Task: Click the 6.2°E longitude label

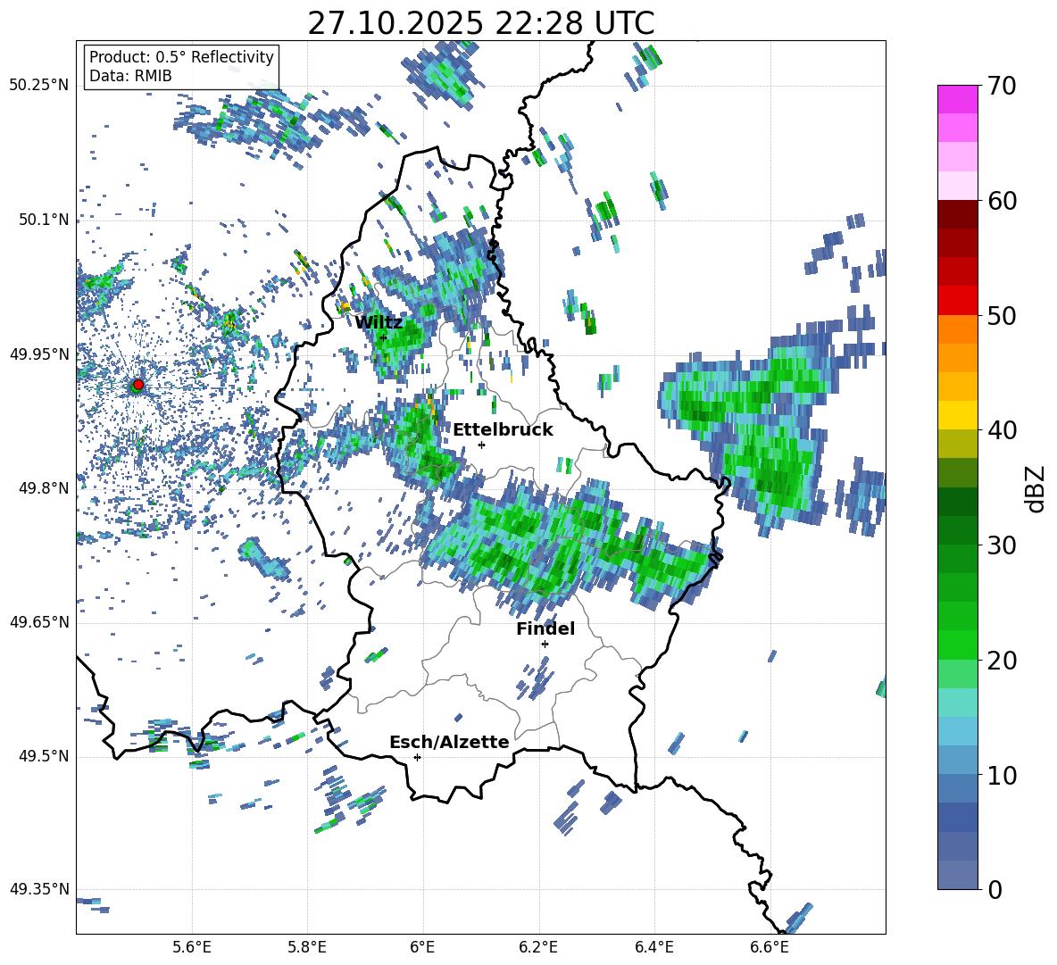Action: tap(538, 947)
